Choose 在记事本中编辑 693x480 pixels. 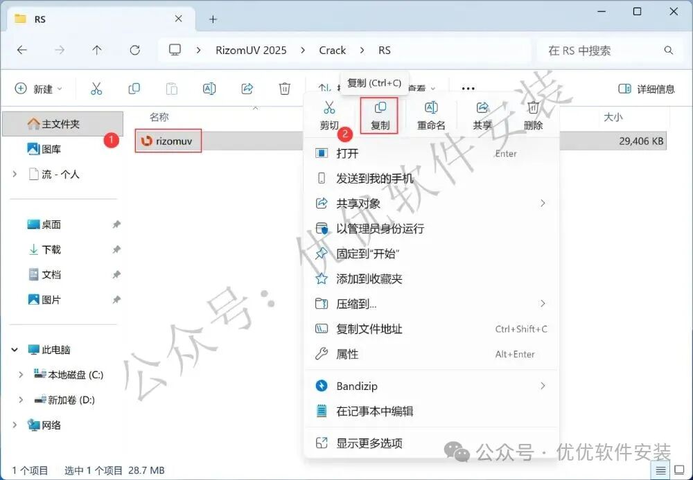point(431,411)
